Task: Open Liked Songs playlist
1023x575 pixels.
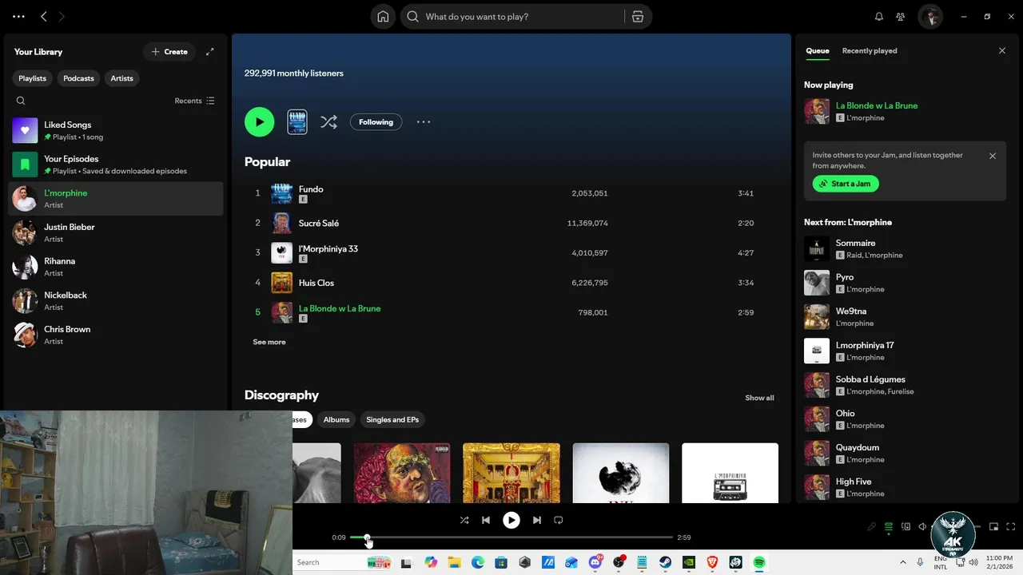Action: coord(116,130)
